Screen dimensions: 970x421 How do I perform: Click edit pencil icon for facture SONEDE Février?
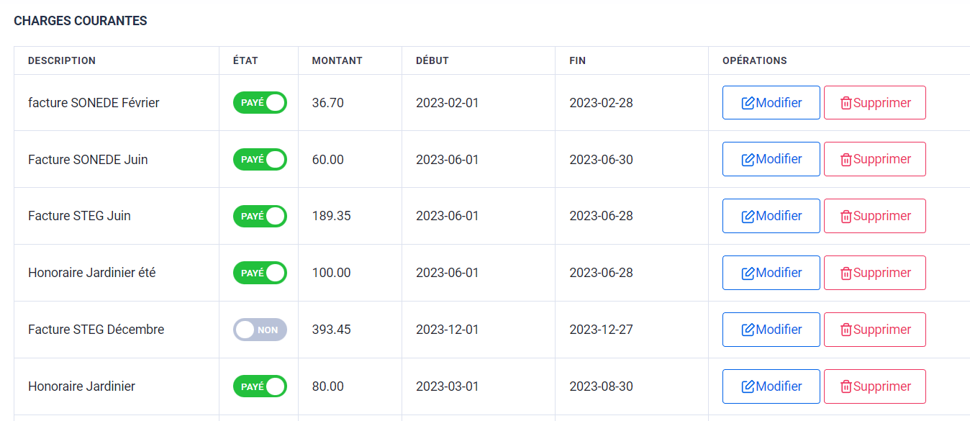pyautogui.click(x=748, y=103)
